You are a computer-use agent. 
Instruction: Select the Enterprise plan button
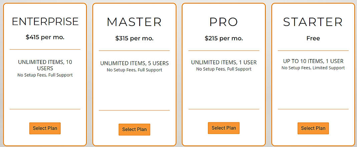45,128
